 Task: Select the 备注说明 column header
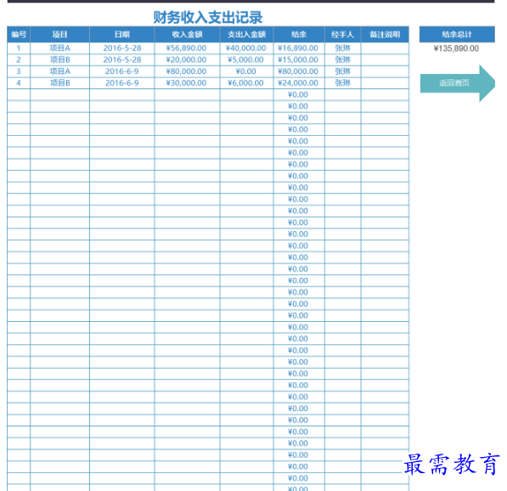tap(385, 35)
